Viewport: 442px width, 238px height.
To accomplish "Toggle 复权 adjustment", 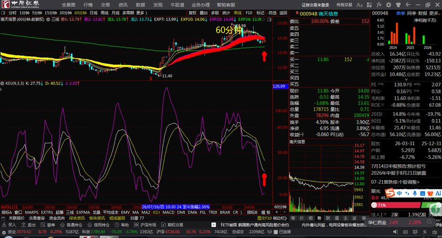I will pyautogui.click(x=193, y=13).
